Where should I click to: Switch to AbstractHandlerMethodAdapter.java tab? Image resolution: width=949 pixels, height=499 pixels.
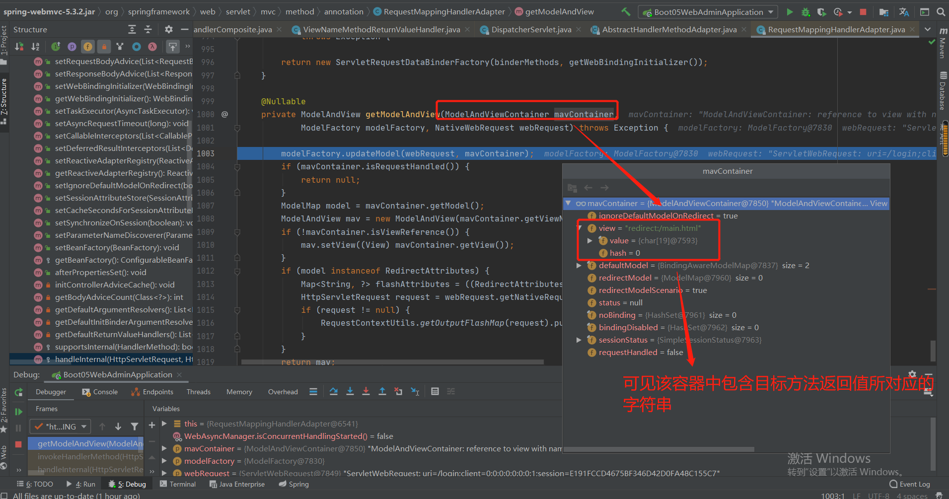click(669, 30)
